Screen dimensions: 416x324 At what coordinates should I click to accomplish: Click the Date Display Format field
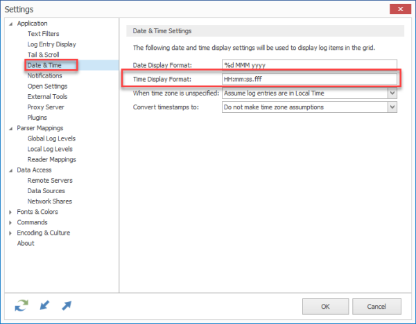[309, 65]
